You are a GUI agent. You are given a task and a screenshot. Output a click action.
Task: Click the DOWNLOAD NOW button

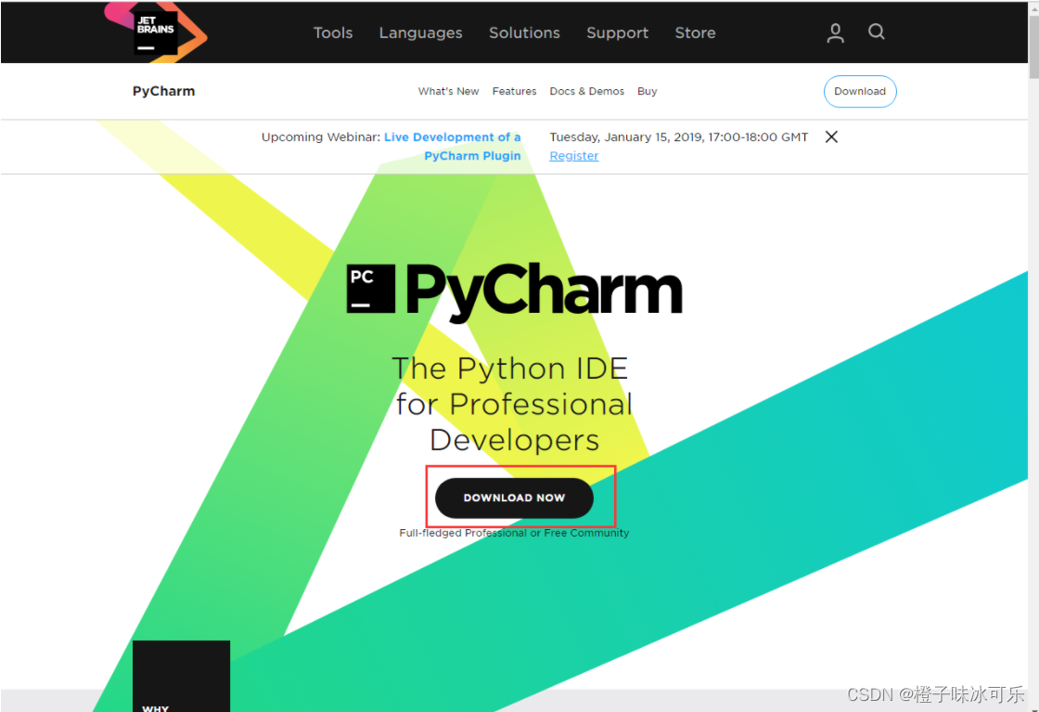tap(513, 498)
